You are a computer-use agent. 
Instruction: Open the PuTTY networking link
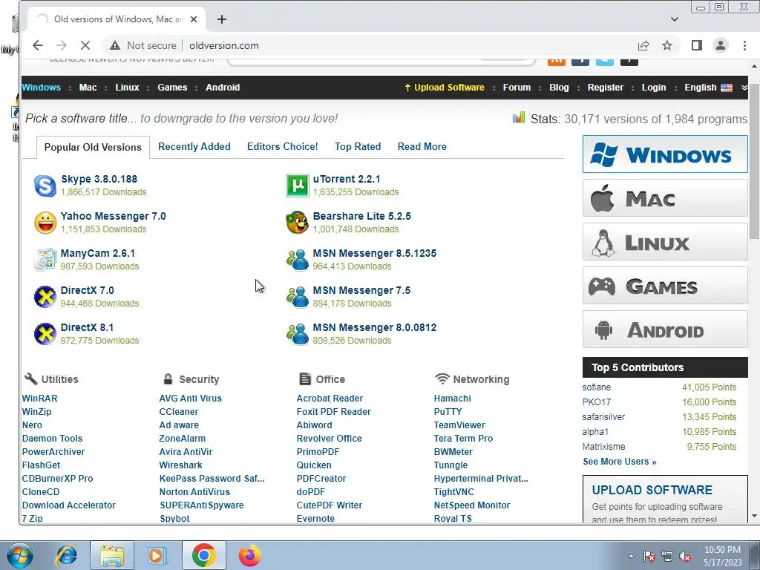pos(448,411)
